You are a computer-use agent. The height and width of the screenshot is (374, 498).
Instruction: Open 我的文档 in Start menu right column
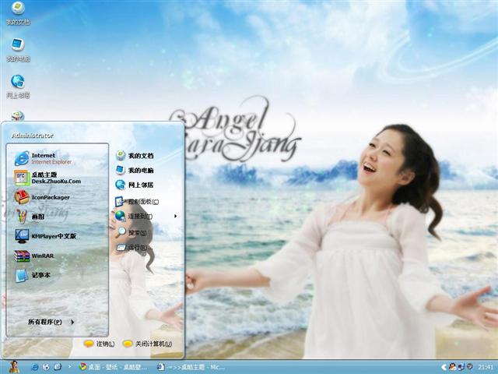pyautogui.click(x=135, y=156)
